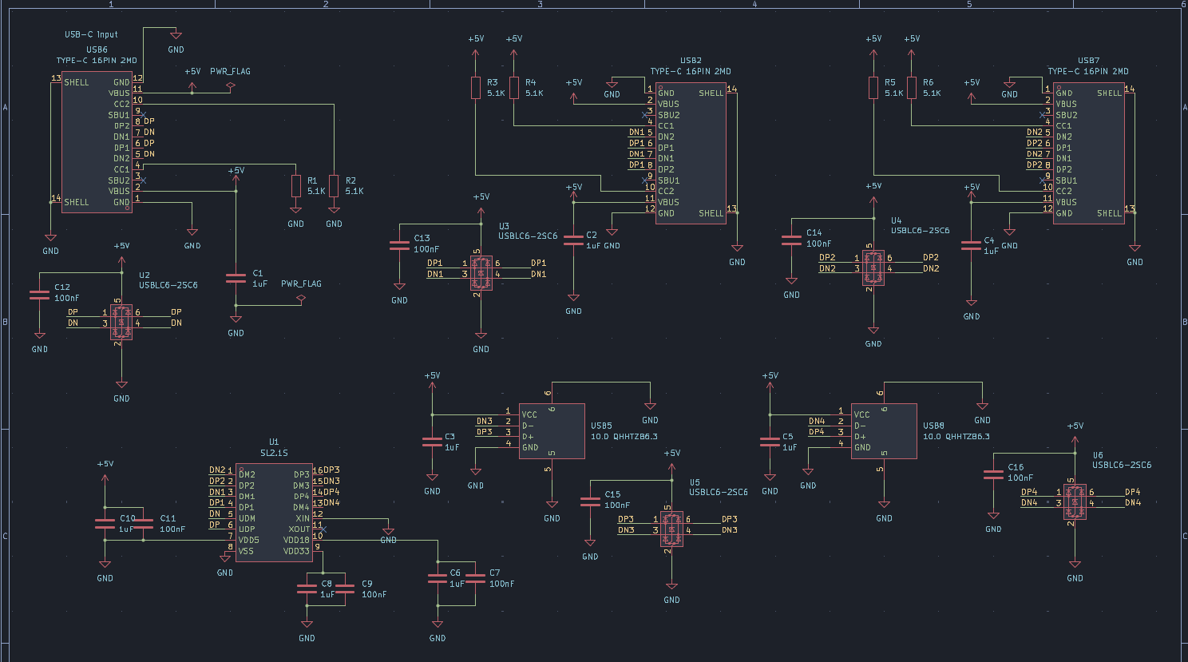Click the "10.0 QHHTZB6.3" value beside USB8
Viewport: 1188px width, 662px height.
(956, 437)
